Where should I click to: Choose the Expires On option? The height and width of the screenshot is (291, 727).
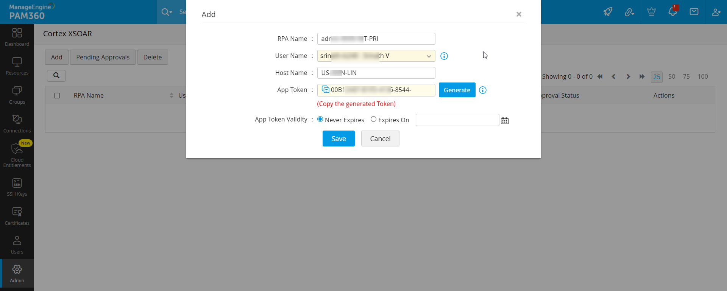click(374, 119)
